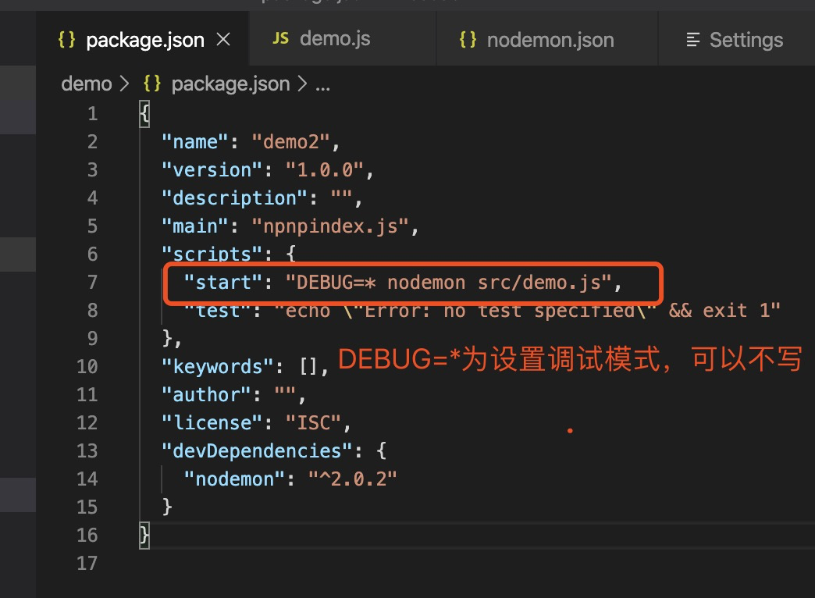This screenshot has height=598, width=815.
Task: Click line number 17 in the gutter
Action: [87, 563]
